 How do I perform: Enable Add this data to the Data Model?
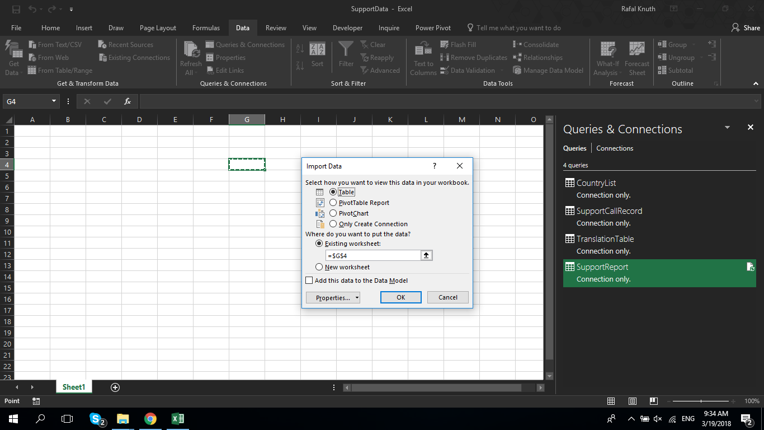point(309,280)
